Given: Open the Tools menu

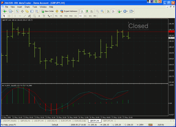Looking at the screenshot, I should [35, 7].
